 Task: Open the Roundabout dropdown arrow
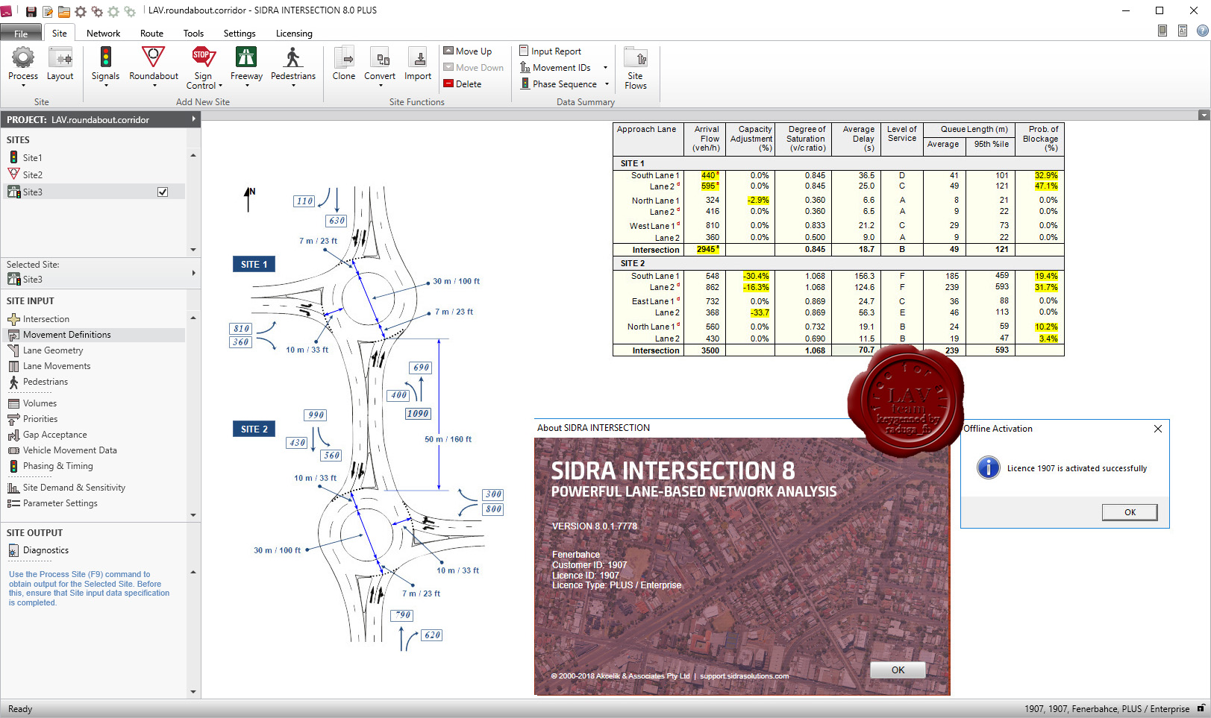pyautogui.click(x=154, y=85)
